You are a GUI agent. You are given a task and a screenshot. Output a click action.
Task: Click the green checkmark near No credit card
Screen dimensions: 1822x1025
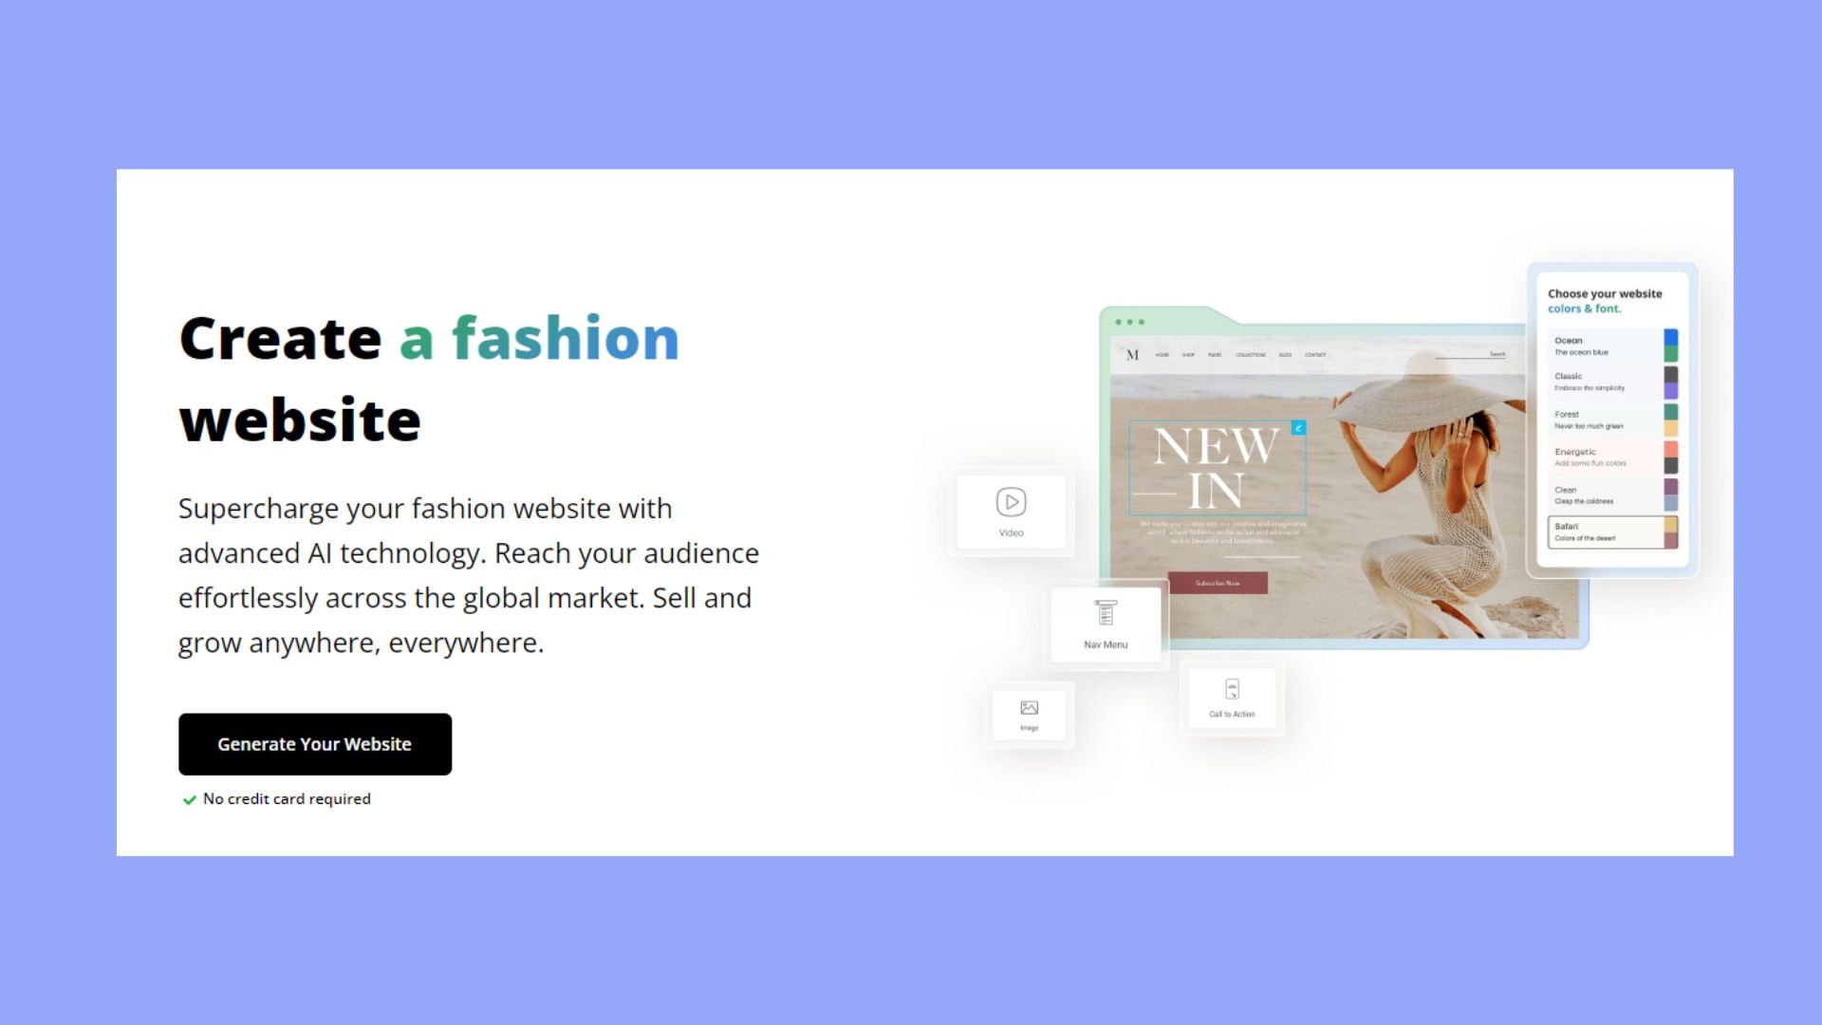189,800
